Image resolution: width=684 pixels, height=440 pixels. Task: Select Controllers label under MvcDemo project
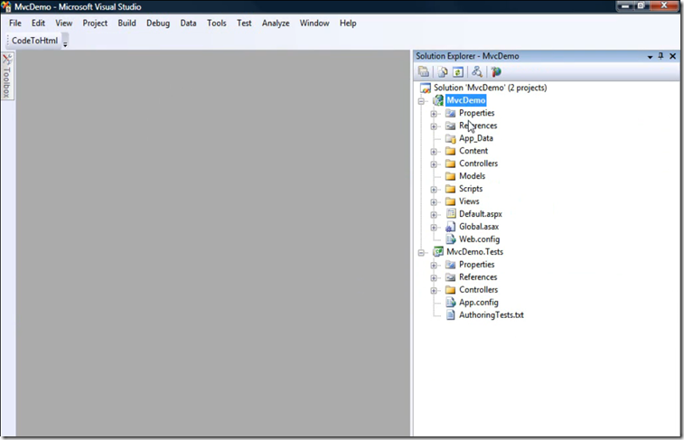tap(478, 164)
